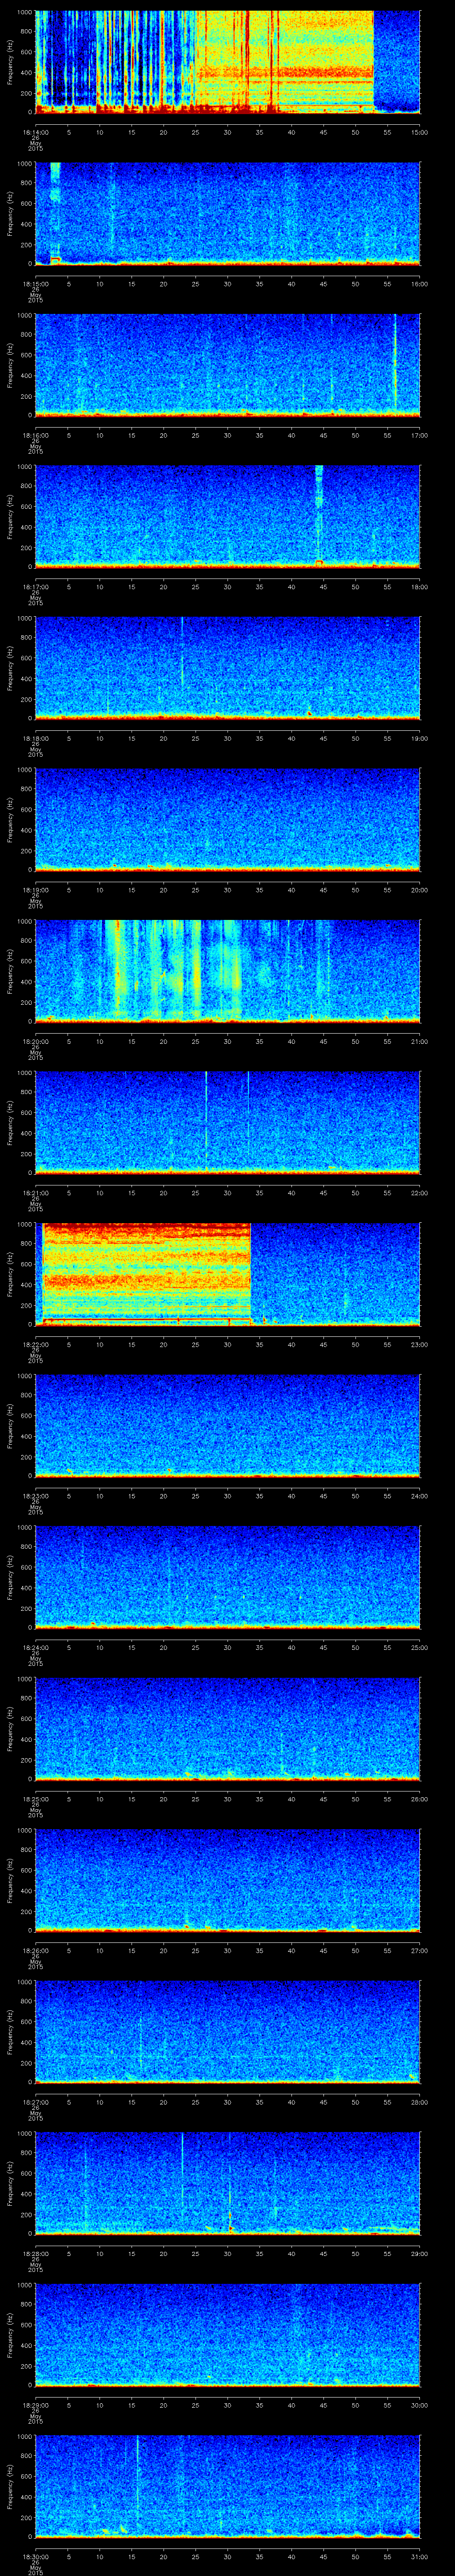Click timestamp 18:28:00 under the plot

coord(35,2253)
